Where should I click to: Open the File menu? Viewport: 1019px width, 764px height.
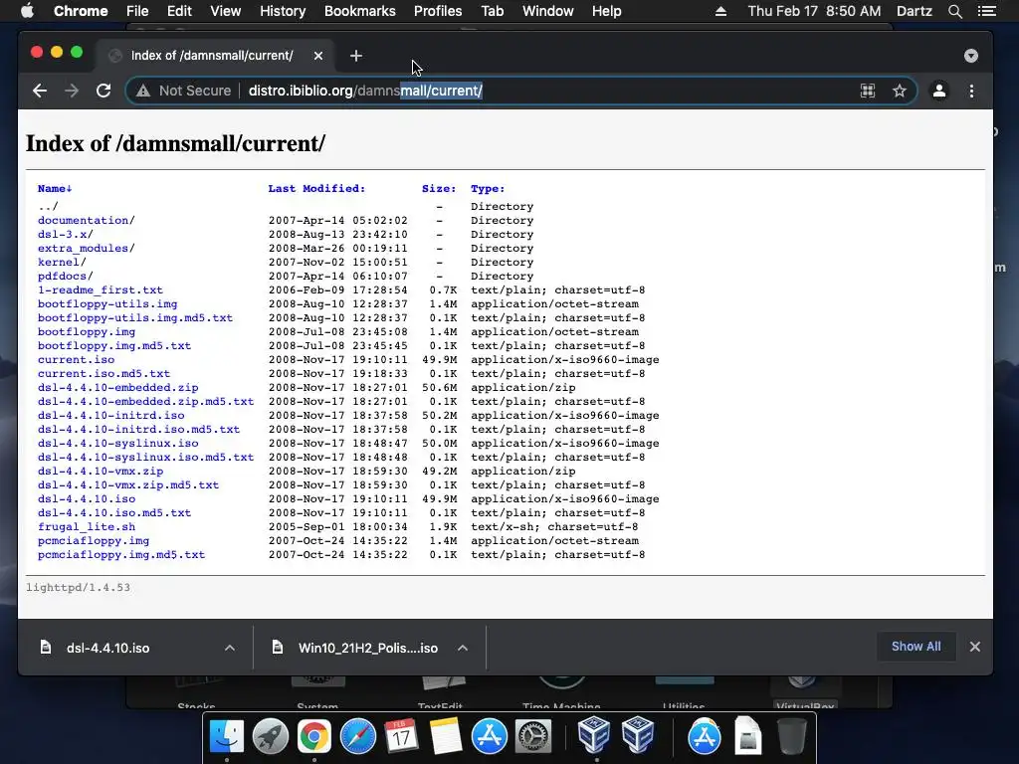[x=137, y=11]
